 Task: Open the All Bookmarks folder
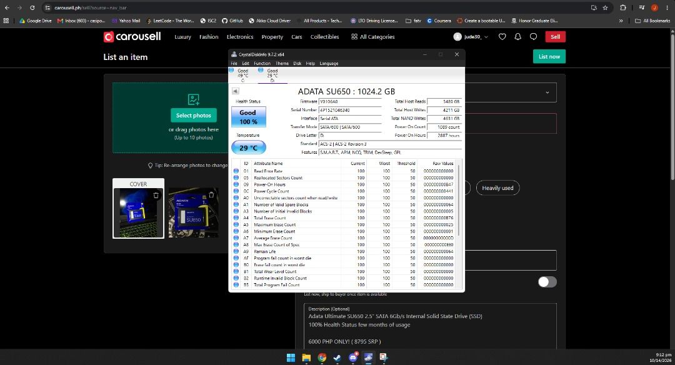652,21
